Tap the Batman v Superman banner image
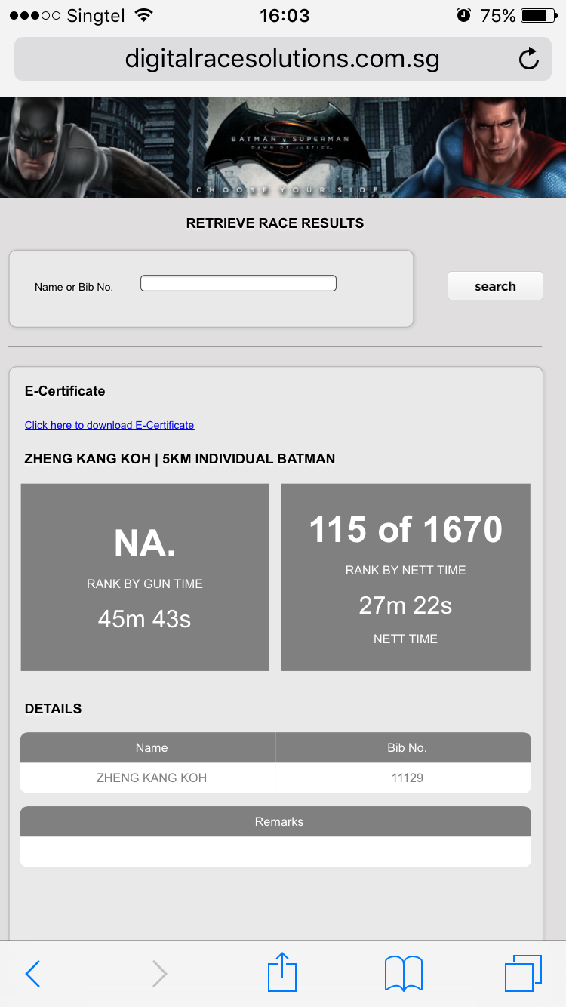 (x=283, y=147)
